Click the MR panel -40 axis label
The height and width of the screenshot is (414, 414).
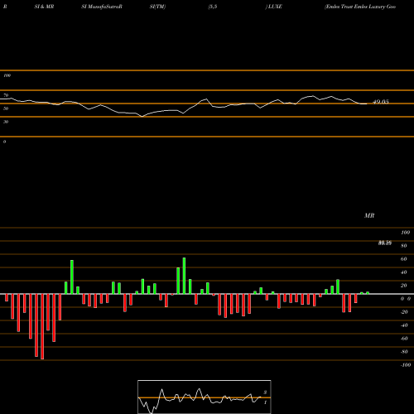pos(404,325)
